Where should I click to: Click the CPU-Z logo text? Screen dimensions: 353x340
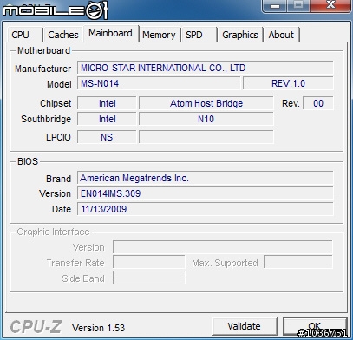[x=36, y=327]
